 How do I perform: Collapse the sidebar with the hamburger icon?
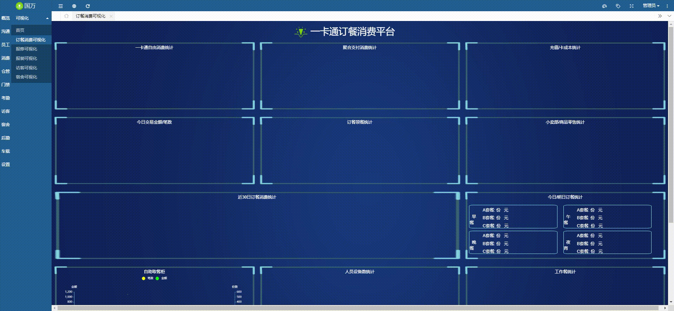[x=61, y=6]
